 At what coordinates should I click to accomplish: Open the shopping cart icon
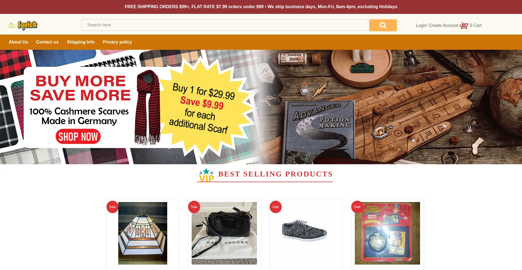tap(464, 26)
